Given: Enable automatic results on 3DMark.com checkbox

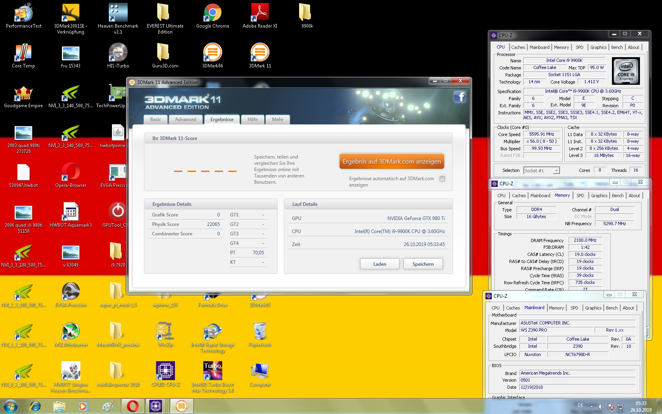Looking at the screenshot, I should pos(442,179).
